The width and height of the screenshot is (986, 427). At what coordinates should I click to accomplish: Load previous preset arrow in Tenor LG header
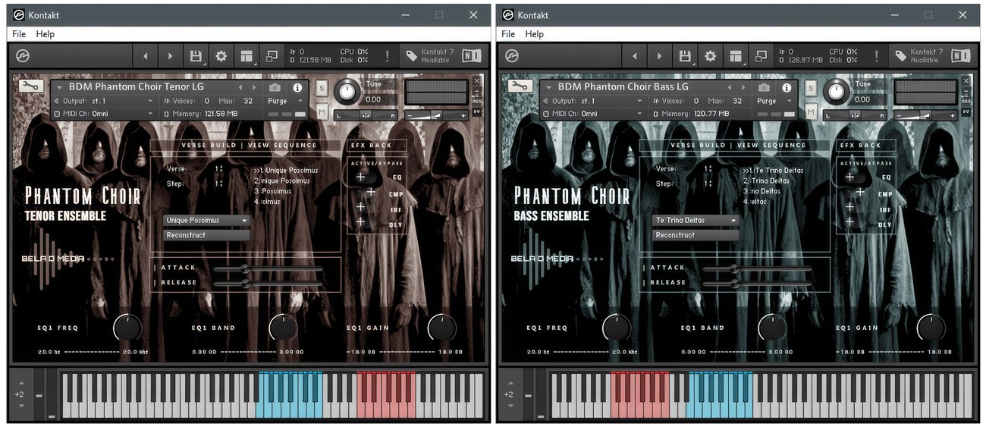(241, 87)
